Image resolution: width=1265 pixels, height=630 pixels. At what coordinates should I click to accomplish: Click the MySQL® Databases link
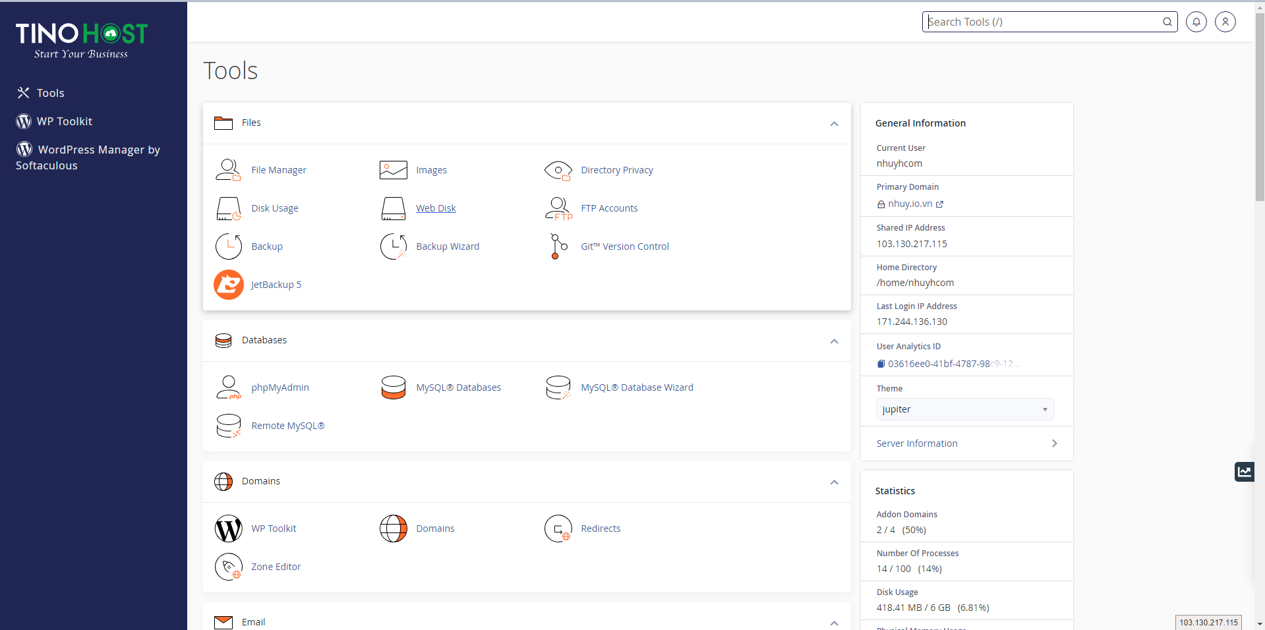(x=458, y=387)
